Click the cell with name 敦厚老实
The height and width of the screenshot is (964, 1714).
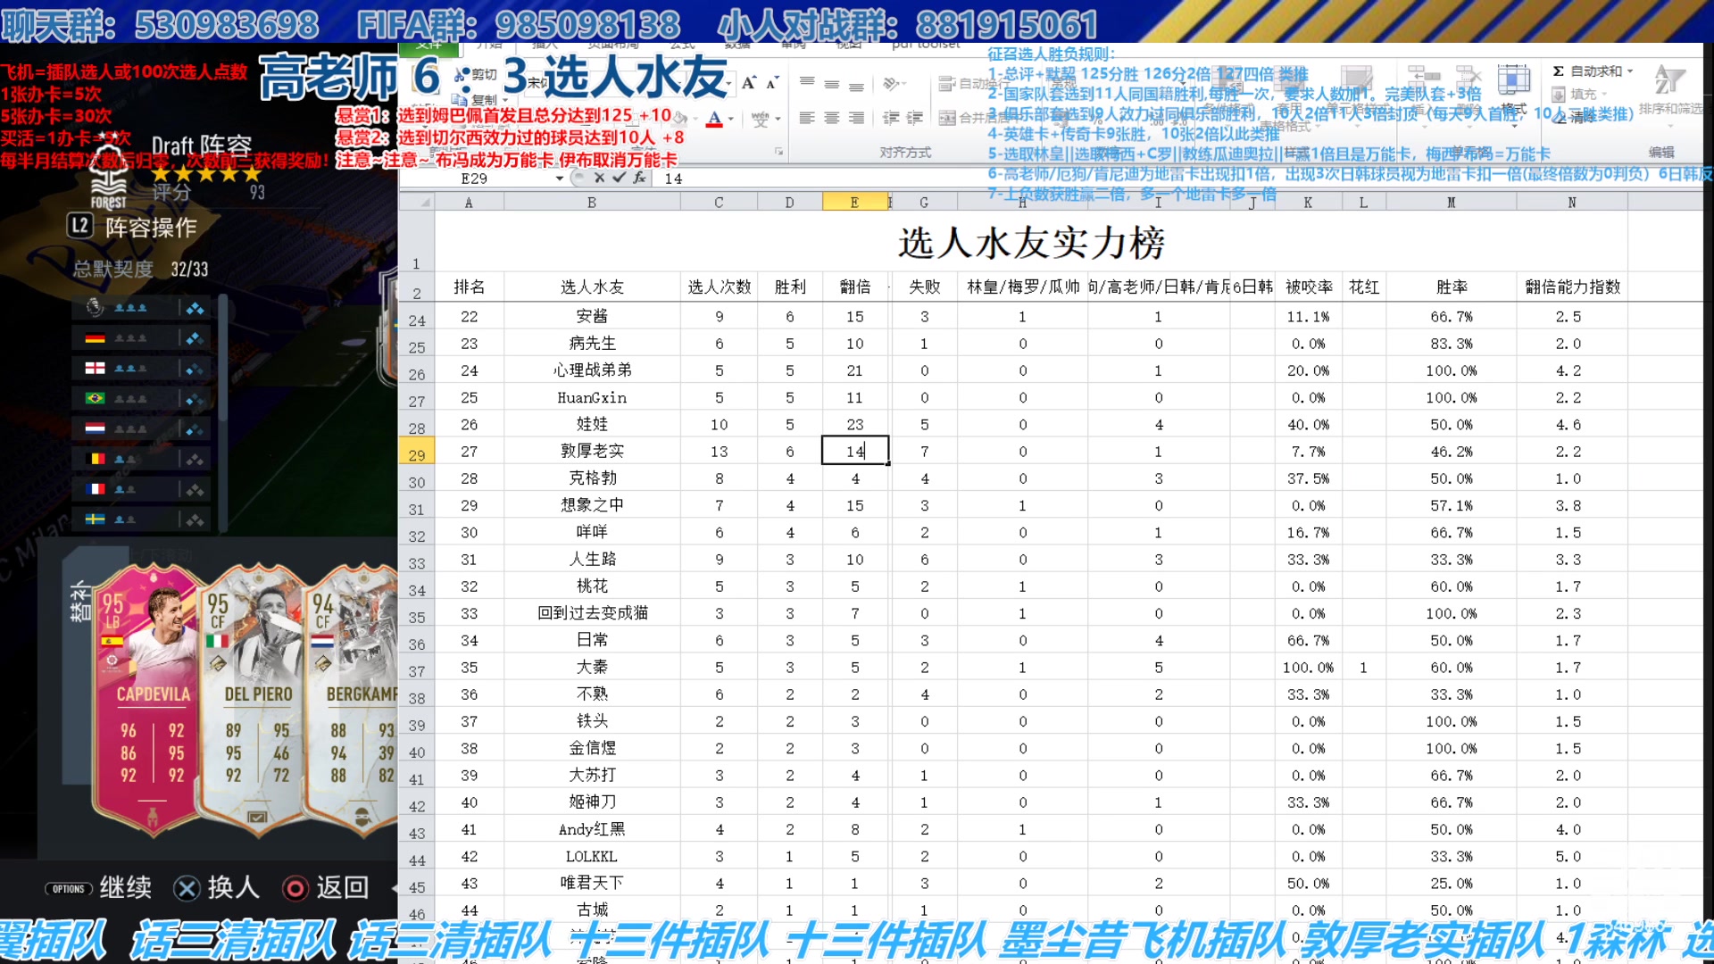point(592,451)
